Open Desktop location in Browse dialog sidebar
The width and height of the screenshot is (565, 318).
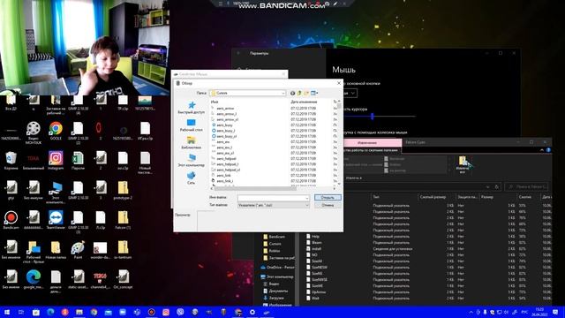pyautogui.click(x=191, y=125)
